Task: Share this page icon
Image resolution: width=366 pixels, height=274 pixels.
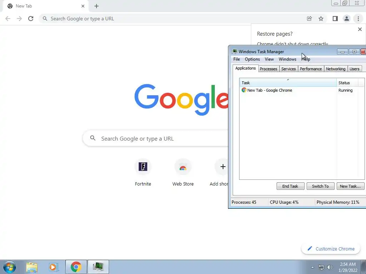Action: point(310,19)
